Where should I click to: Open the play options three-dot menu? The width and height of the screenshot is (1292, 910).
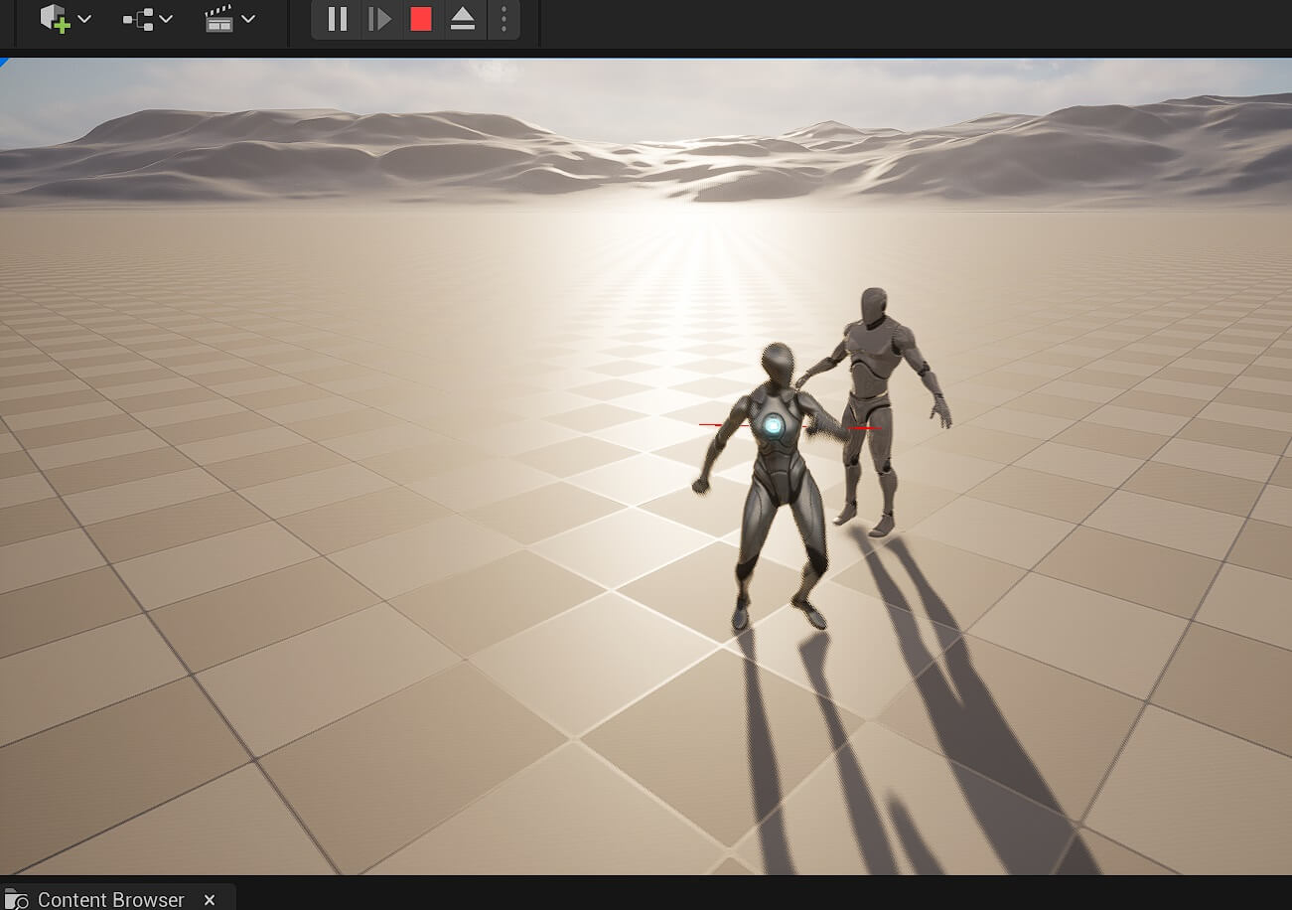pyautogui.click(x=503, y=19)
